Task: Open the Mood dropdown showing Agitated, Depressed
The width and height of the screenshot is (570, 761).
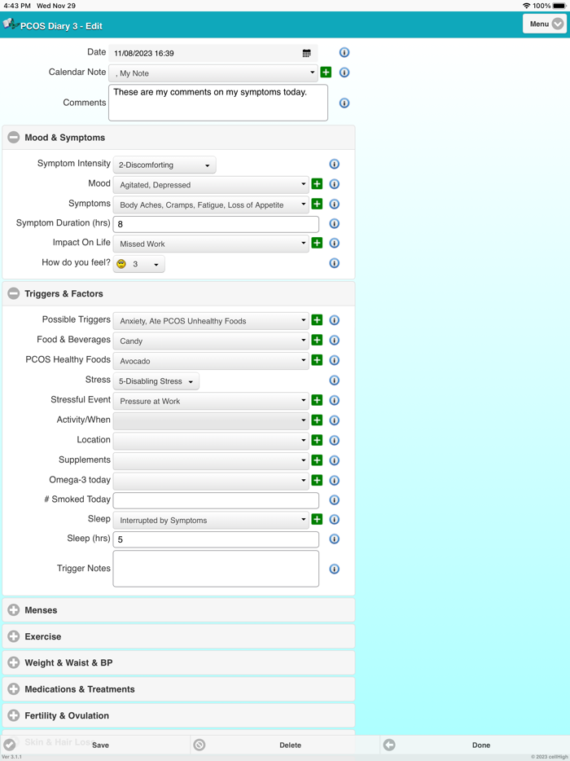Action: tap(211, 185)
